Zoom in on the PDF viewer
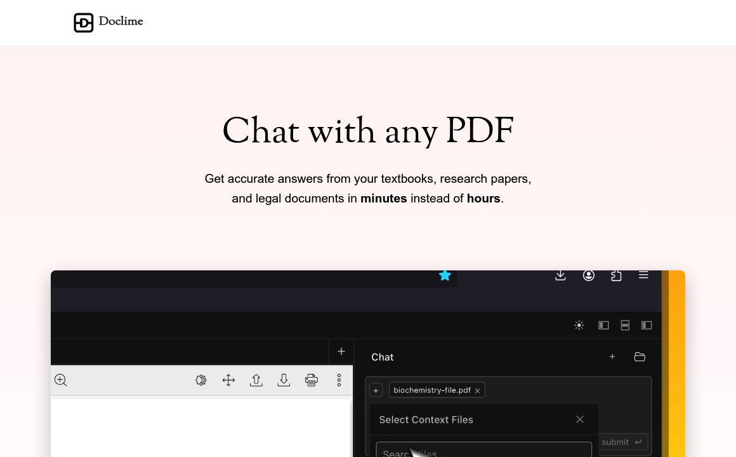This screenshot has height=457, width=736. 61,380
